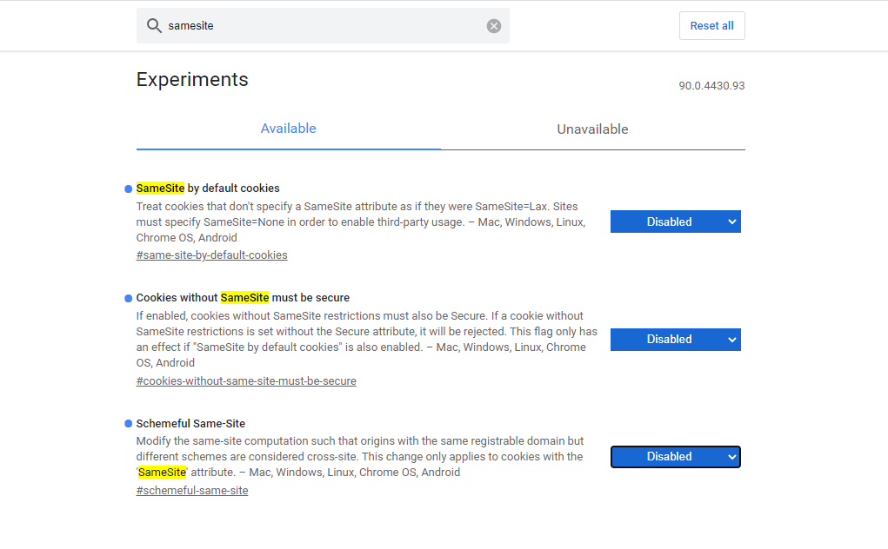This screenshot has height=549, width=888.
Task: Open the #schemeful-same-site link
Action: coord(192,490)
